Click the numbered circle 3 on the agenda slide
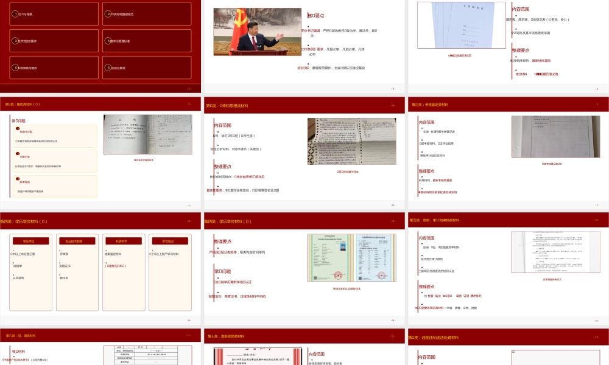Screen dimensions: 609x365 pyautogui.click(x=15, y=41)
